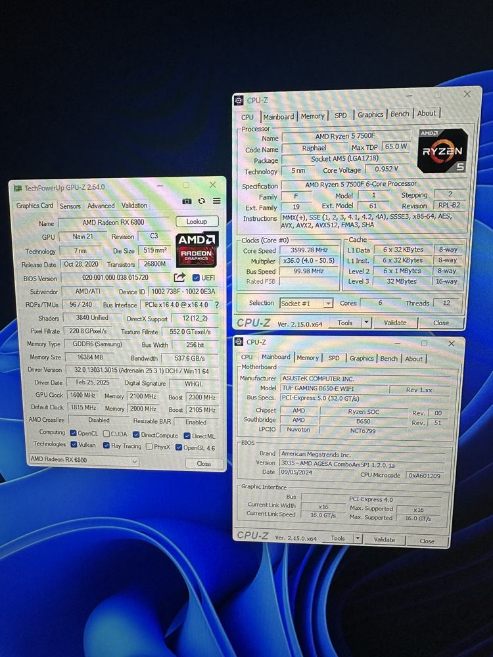Click the BIOS Date 09/05/2024 value
Screen dimensions: 493x657
[317, 472]
